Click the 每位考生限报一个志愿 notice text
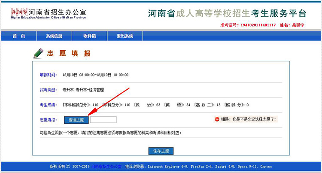This screenshot has width=322, height=173. point(110,133)
